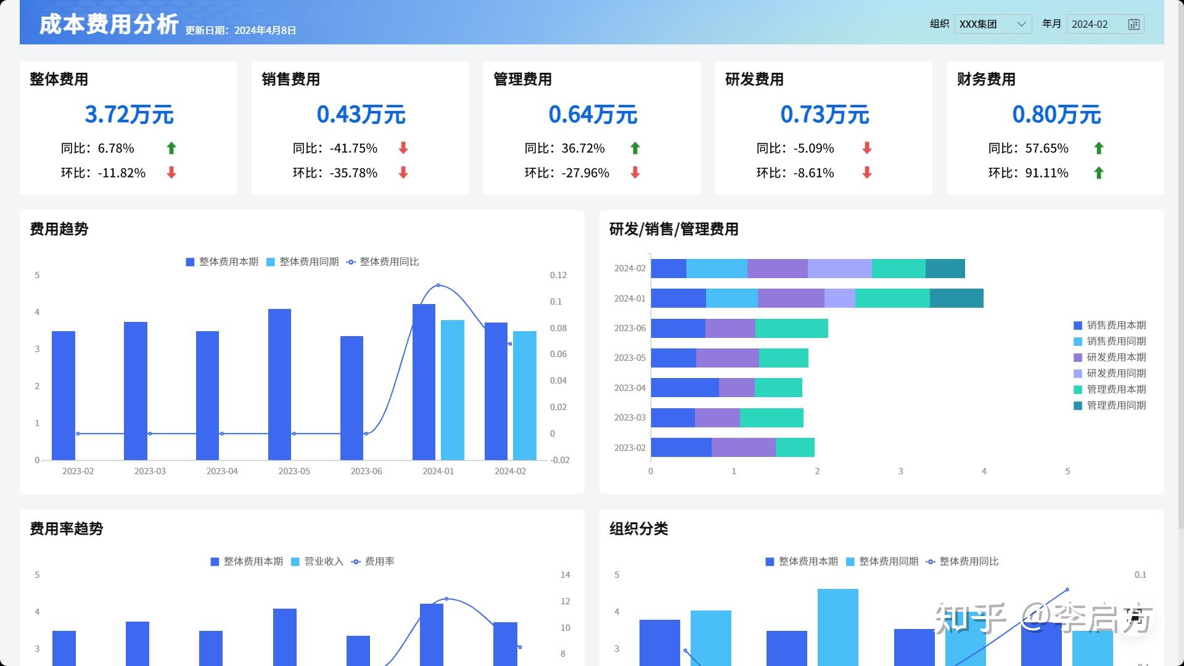This screenshot has height=666, width=1184.
Task: Click the red arrow beside 环比 -27.96%
Action: pyautogui.click(x=635, y=173)
